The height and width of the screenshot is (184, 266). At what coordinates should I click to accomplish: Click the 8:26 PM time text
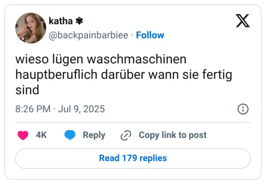(33, 109)
